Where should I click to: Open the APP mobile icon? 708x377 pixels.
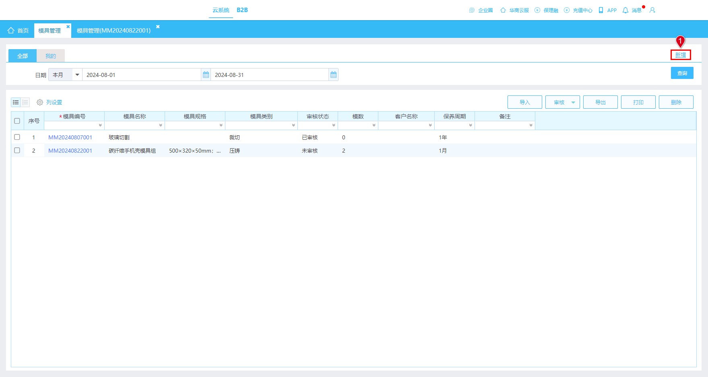601,10
